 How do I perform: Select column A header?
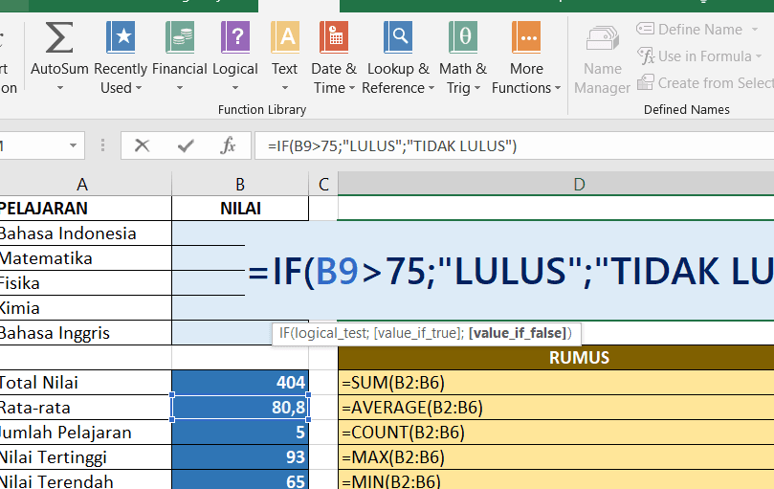pos(82,185)
